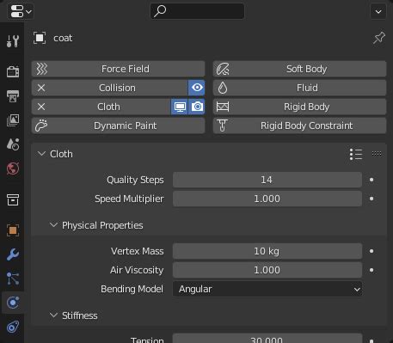This screenshot has height=343, width=393.
Task: Remove Collision with the X icon
Action: [x=41, y=88]
